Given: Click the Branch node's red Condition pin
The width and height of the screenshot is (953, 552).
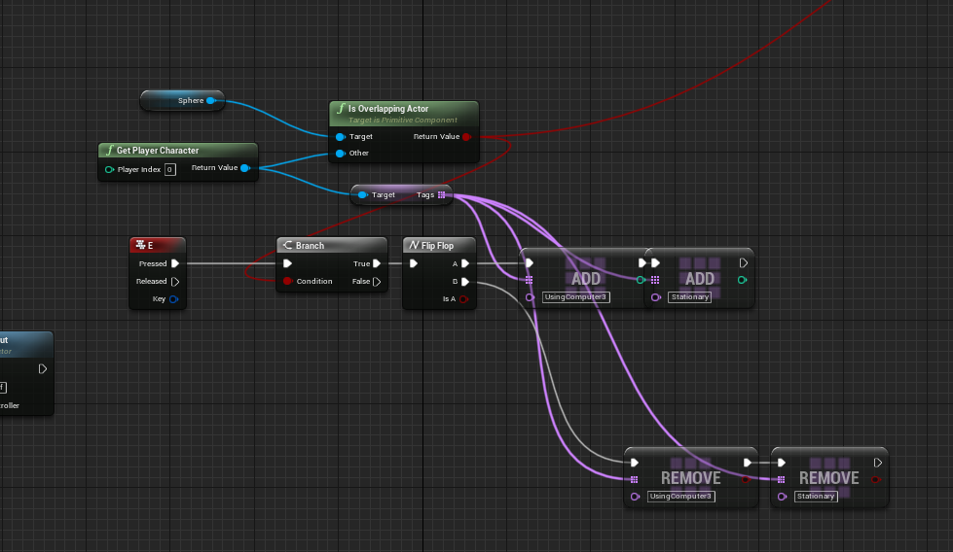Looking at the screenshot, I should pyautogui.click(x=287, y=282).
